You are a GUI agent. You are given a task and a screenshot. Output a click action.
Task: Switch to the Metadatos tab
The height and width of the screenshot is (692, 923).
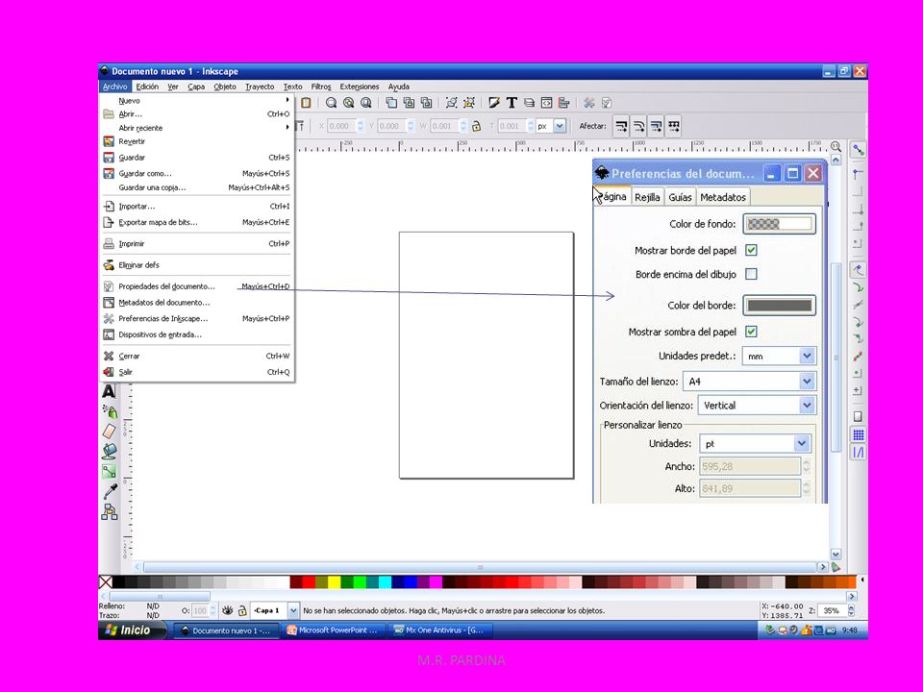pyautogui.click(x=723, y=197)
